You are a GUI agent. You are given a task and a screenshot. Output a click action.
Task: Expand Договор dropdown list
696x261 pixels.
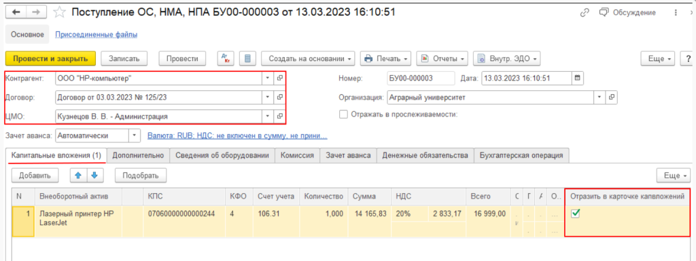click(268, 97)
